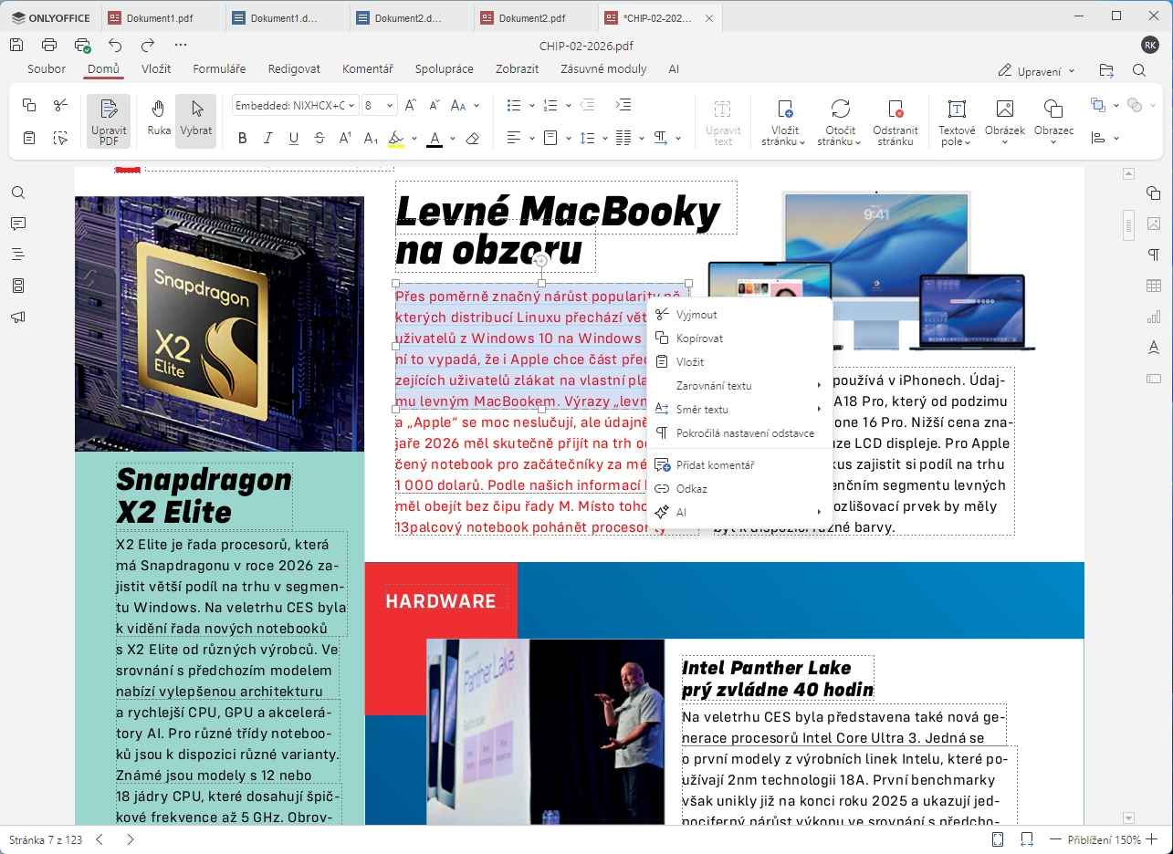Click the Upravit PDF button

[109, 120]
